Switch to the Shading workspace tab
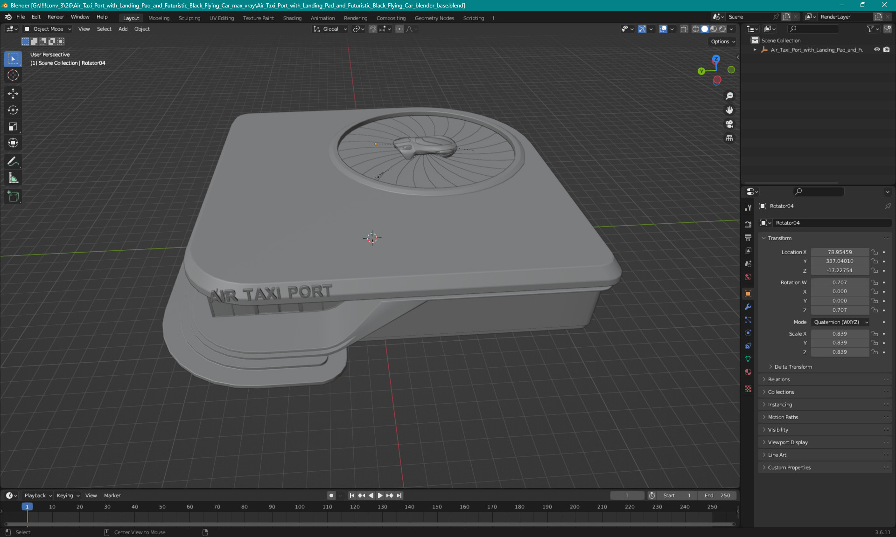 click(292, 18)
